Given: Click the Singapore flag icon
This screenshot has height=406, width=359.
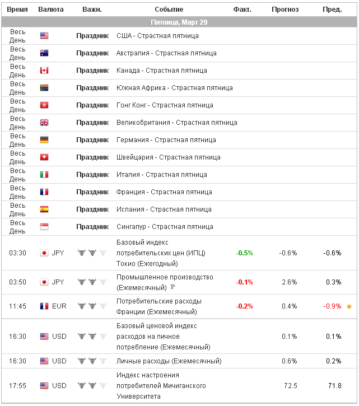Looking at the screenshot, I should [44, 227].
